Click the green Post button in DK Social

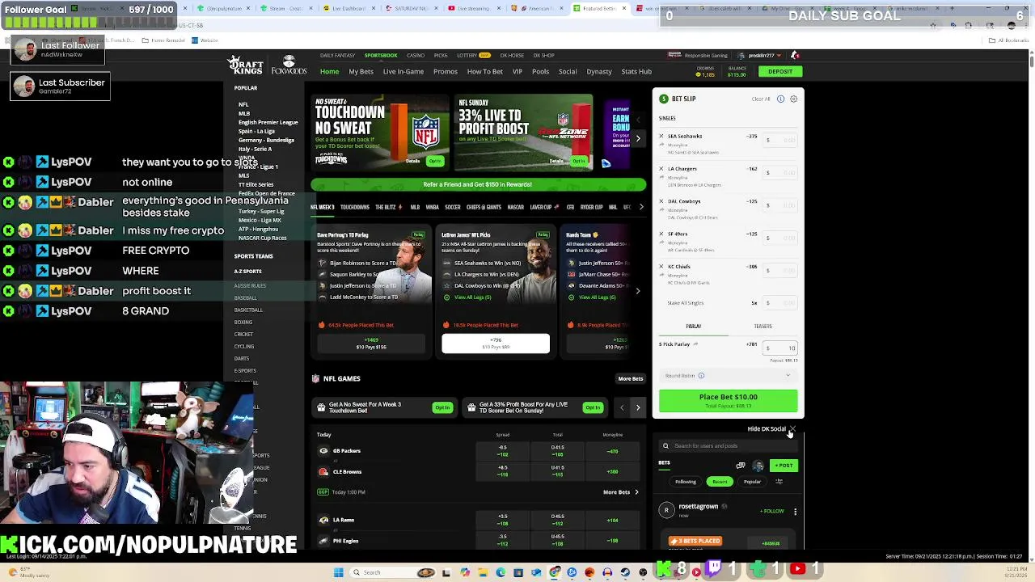pyautogui.click(x=784, y=466)
